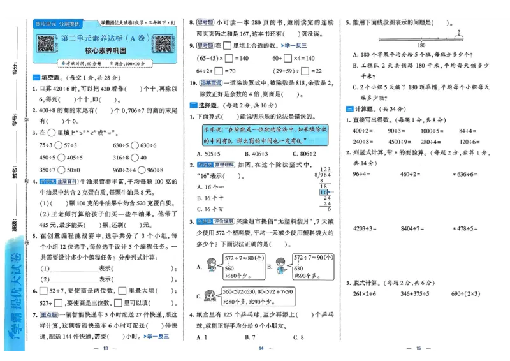Choose option B about 工程队 铺路
The image size is (510, 361).
tap(421, 71)
